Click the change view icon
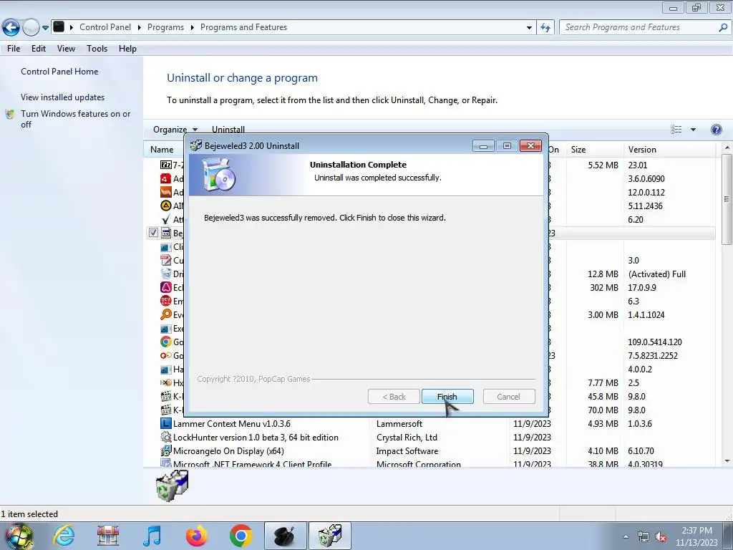Viewport: 733px width, 550px height. (x=676, y=130)
